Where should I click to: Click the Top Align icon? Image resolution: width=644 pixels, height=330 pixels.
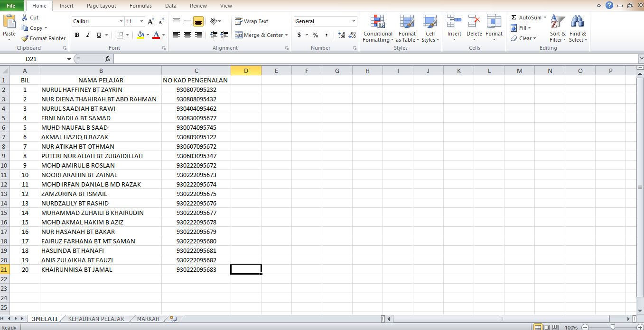click(177, 21)
